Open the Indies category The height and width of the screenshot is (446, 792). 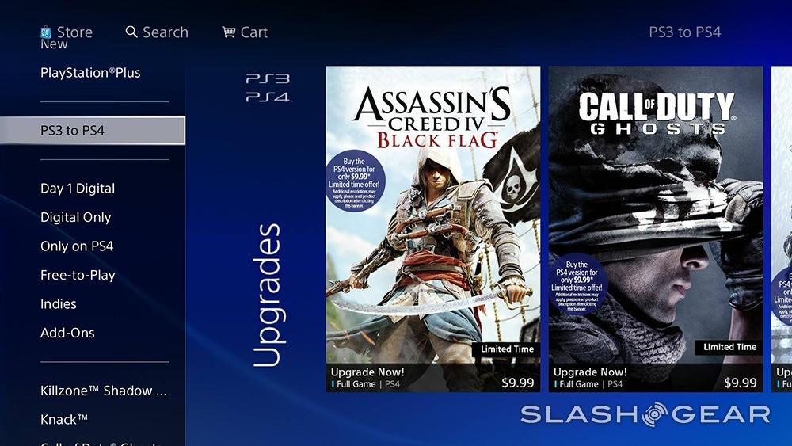(59, 304)
